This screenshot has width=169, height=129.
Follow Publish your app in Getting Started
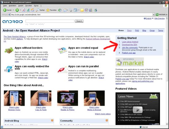click(x=129, y=53)
